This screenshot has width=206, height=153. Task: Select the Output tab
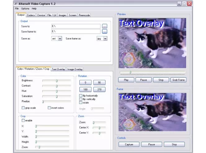click(x=21, y=15)
